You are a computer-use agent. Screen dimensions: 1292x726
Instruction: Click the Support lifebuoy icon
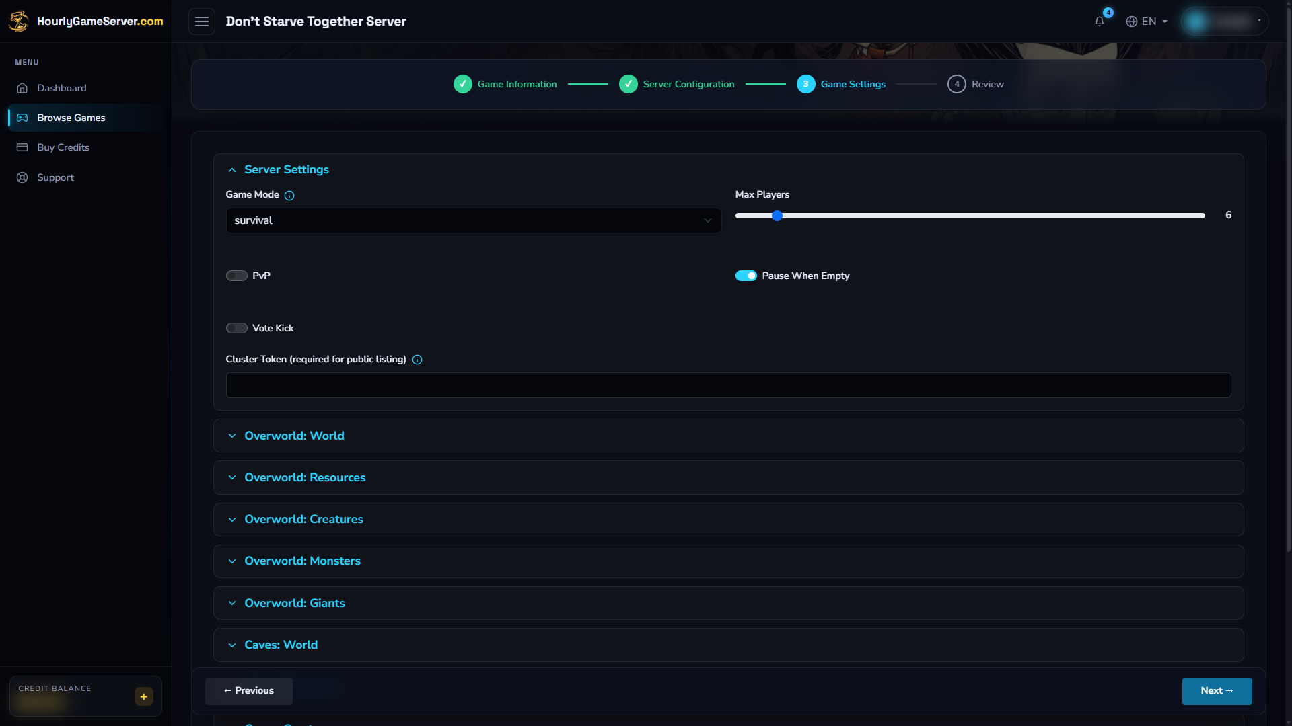coord(22,177)
